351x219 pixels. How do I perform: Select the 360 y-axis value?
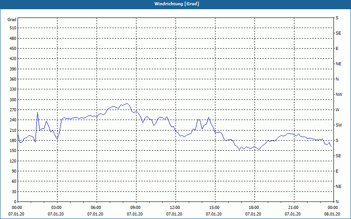13,79
